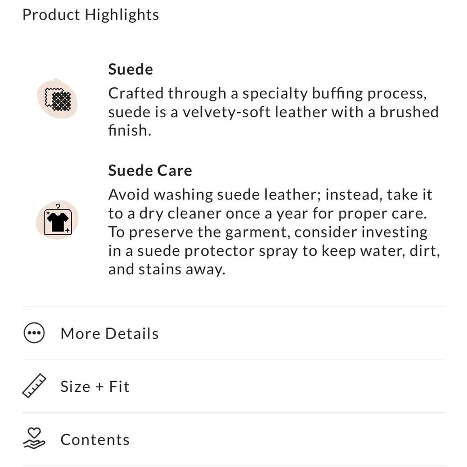Click the Suede Care t-shirt hanger icon
Screen dimensions: 467x467
57,220
